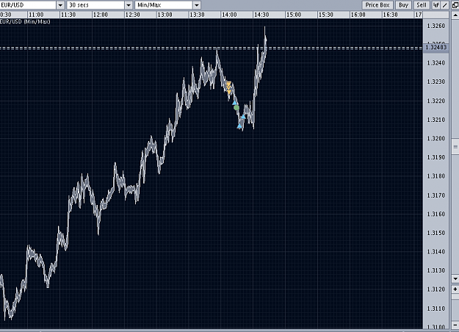Click the 1.3230 price axis label
This screenshot has height=332, width=459.
(436, 82)
